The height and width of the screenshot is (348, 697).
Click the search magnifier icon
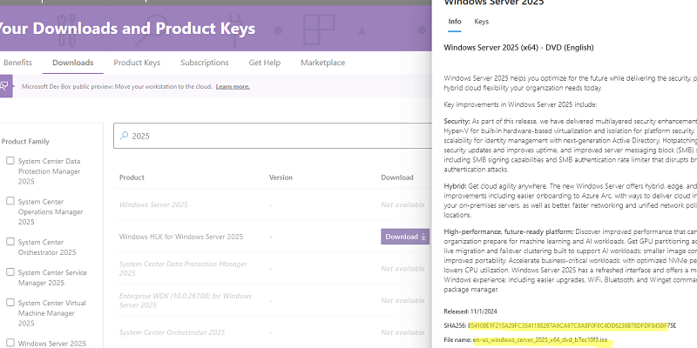[124, 136]
